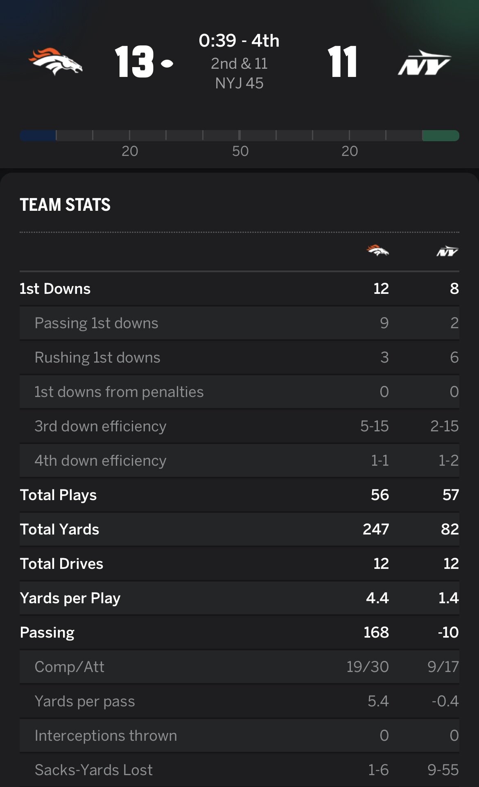Tap the Broncos score of 13
Image resolution: width=479 pixels, height=787 pixels.
click(134, 62)
